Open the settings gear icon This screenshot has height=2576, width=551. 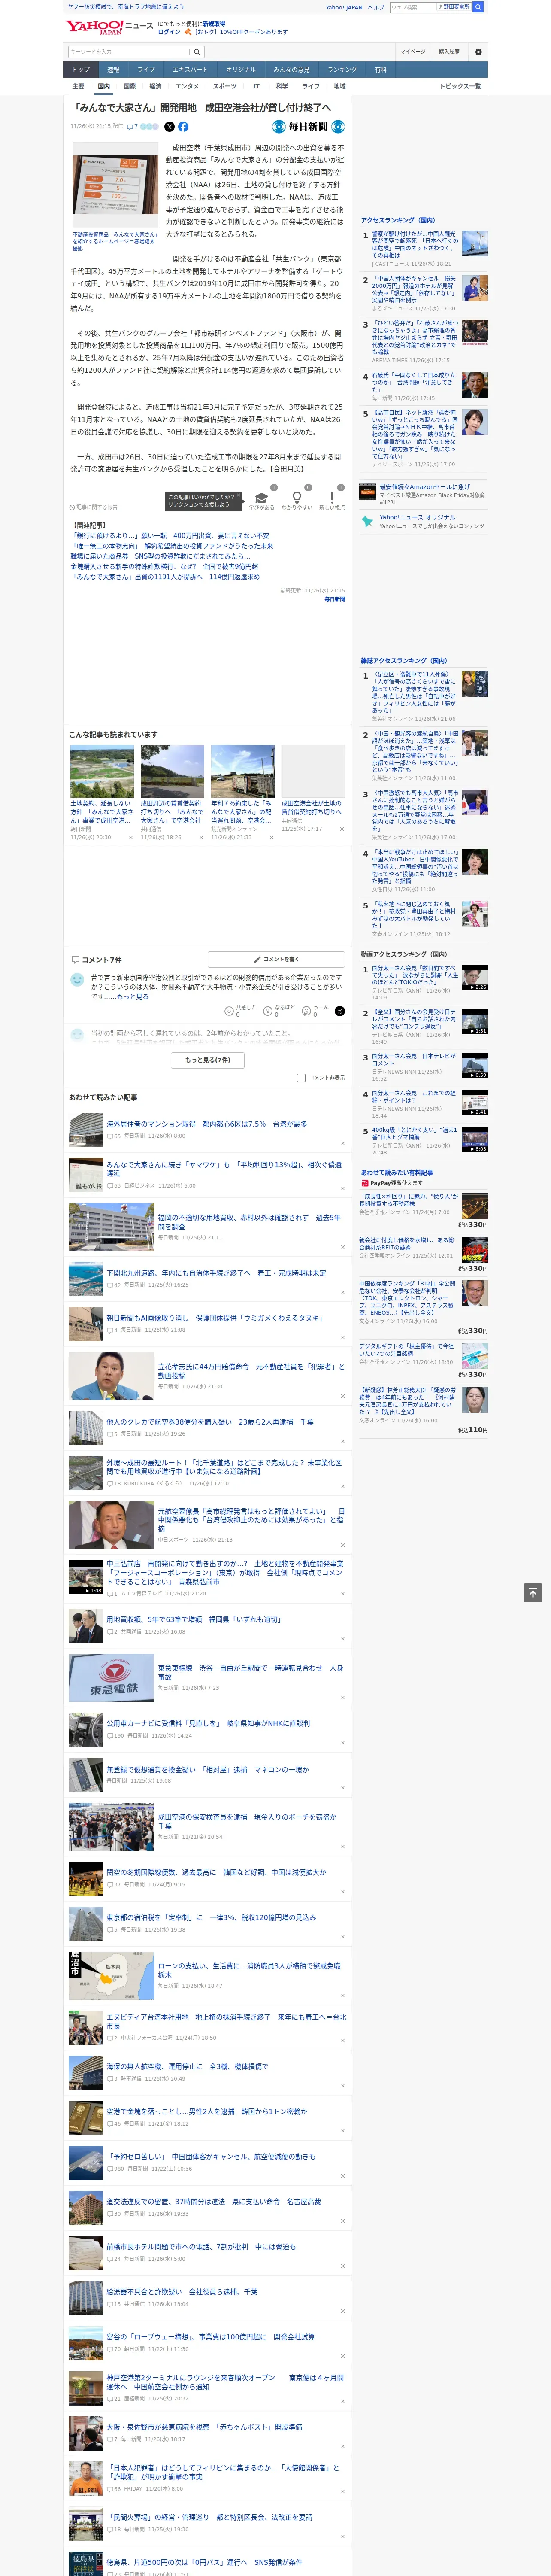pyautogui.click(x=478, y=52)
